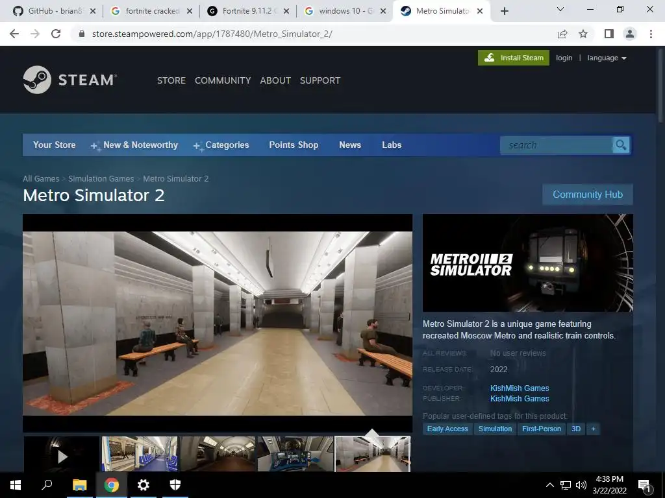Open the login link

click(x=564, y=58)
